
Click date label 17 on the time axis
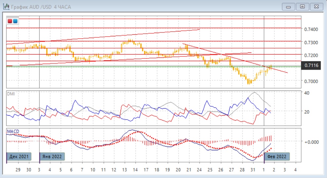[146, 170]
